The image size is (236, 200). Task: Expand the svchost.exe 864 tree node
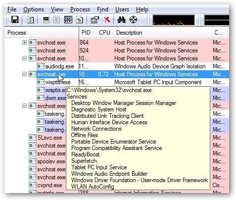pos(24,43)
